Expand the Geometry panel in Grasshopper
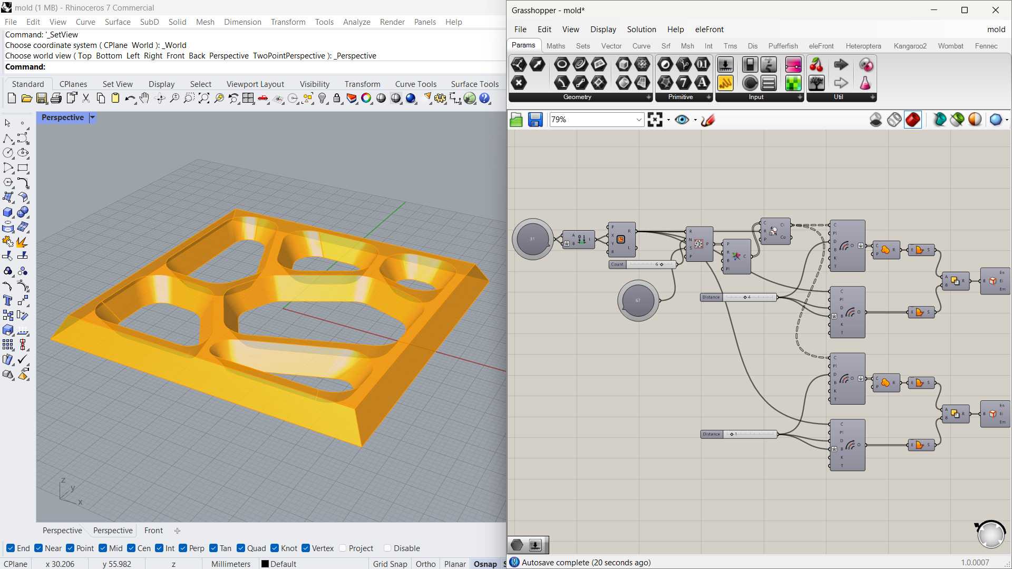 (649, 97)
